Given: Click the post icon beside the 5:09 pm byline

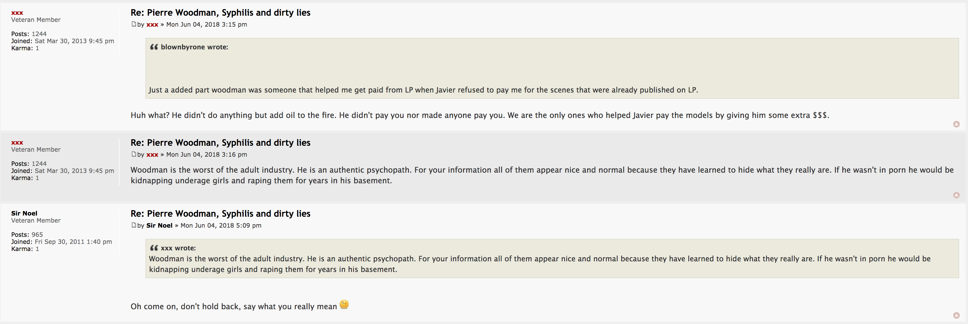Looking at the screenshot, I should tap(133, 225).
